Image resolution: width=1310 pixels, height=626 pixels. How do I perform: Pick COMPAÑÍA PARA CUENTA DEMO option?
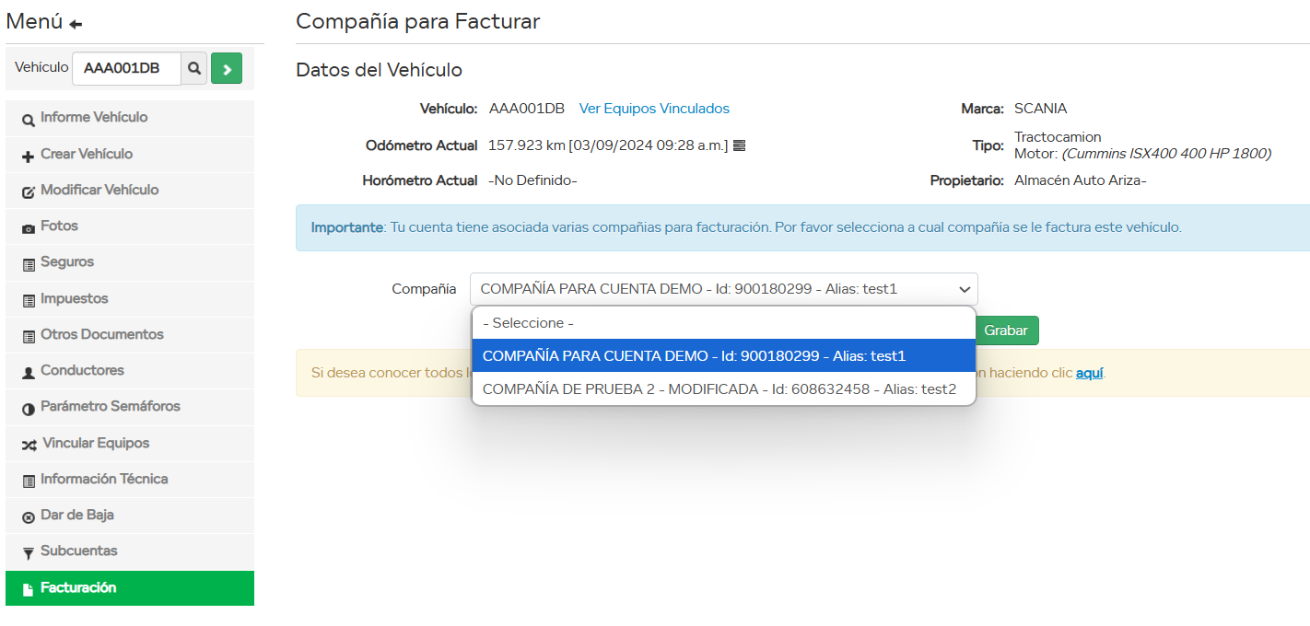pyautogui.click(x=694, y=356)
